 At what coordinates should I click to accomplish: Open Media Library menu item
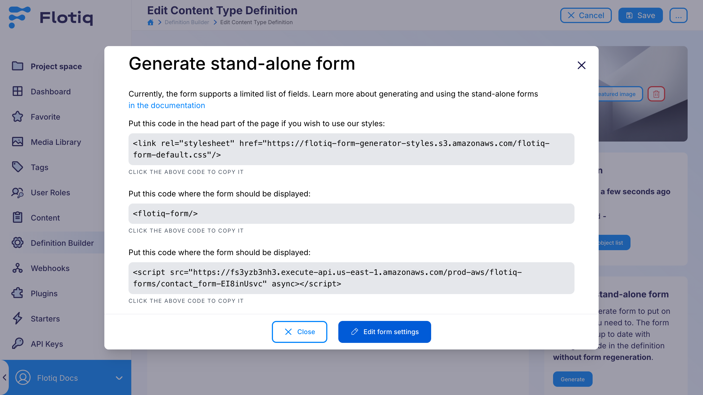[x=56, y=142]
